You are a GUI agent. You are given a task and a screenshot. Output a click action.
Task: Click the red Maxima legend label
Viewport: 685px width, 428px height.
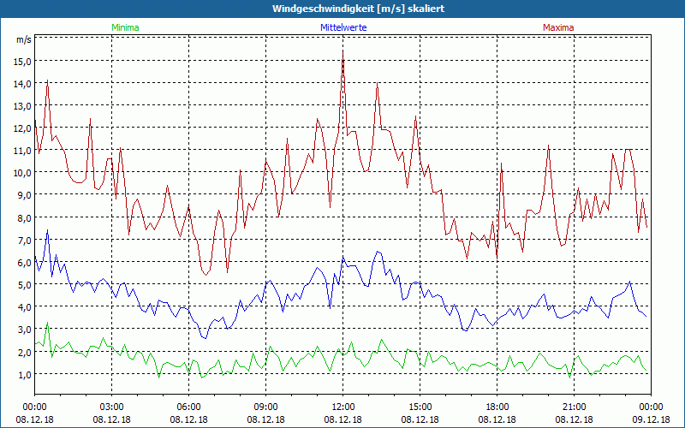558,27
